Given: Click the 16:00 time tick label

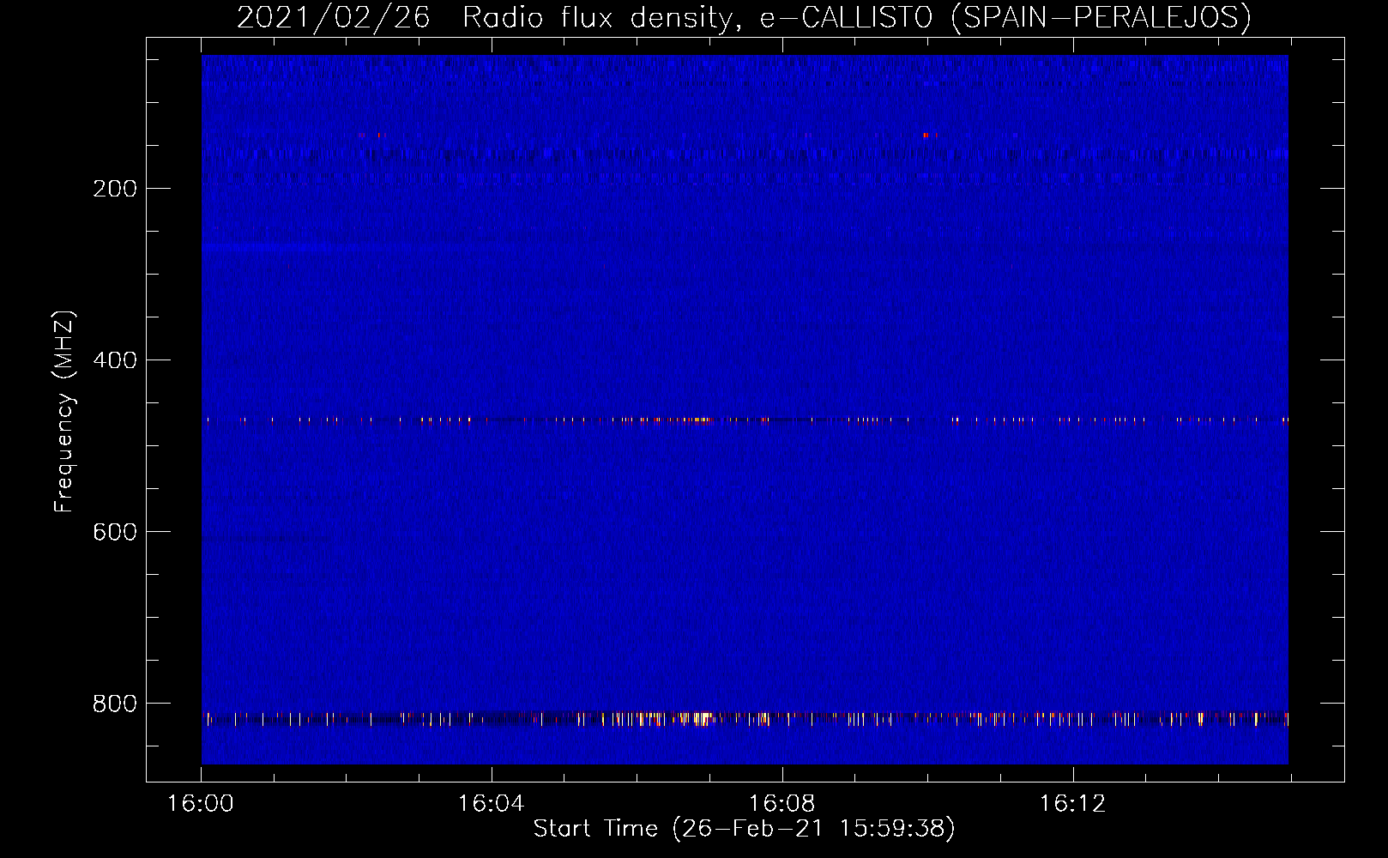Looking at the screenshot, I should point(201,804).
